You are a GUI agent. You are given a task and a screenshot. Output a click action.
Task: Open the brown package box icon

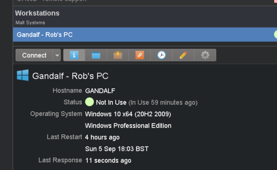(118, 55)
